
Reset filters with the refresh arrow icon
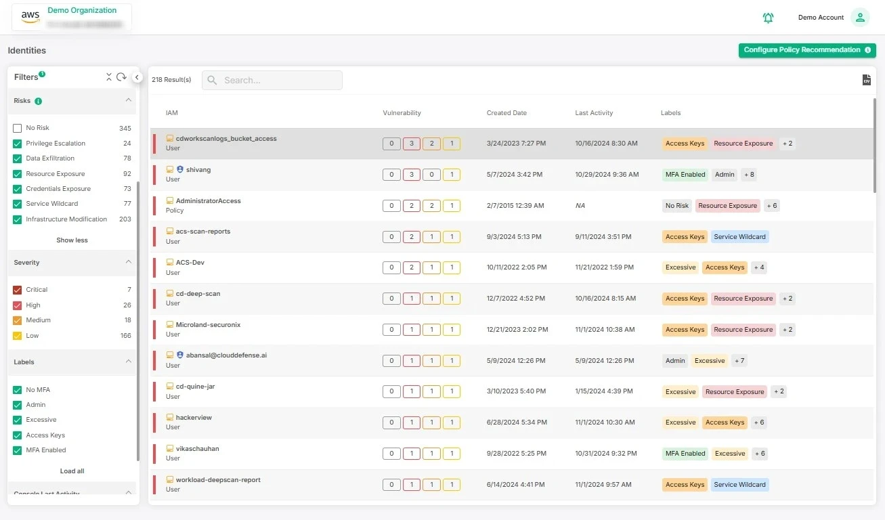[x=121, y=77]
